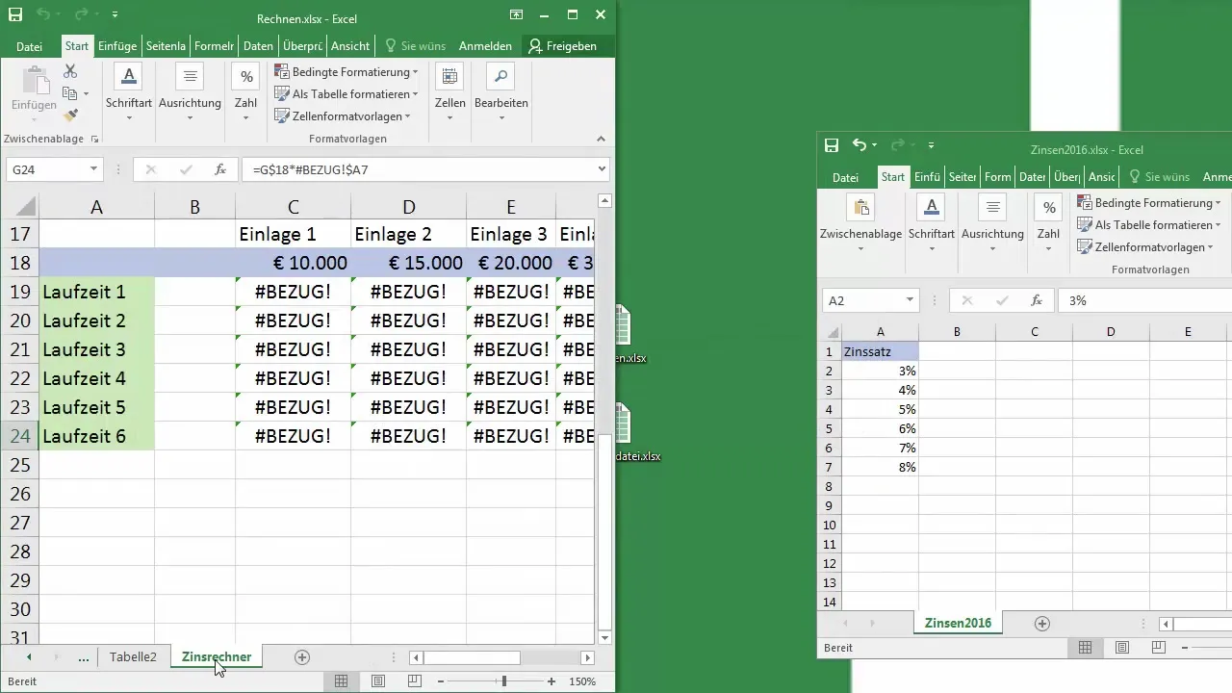Open Schriftart group in Zinsen2016 window
Screen dimensions: 1232x693
(x=931, y=222)
